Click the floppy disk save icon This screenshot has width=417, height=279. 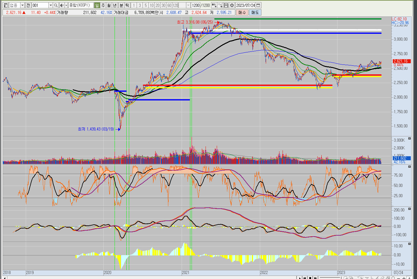pyautogui.click(x=226, y=5)
